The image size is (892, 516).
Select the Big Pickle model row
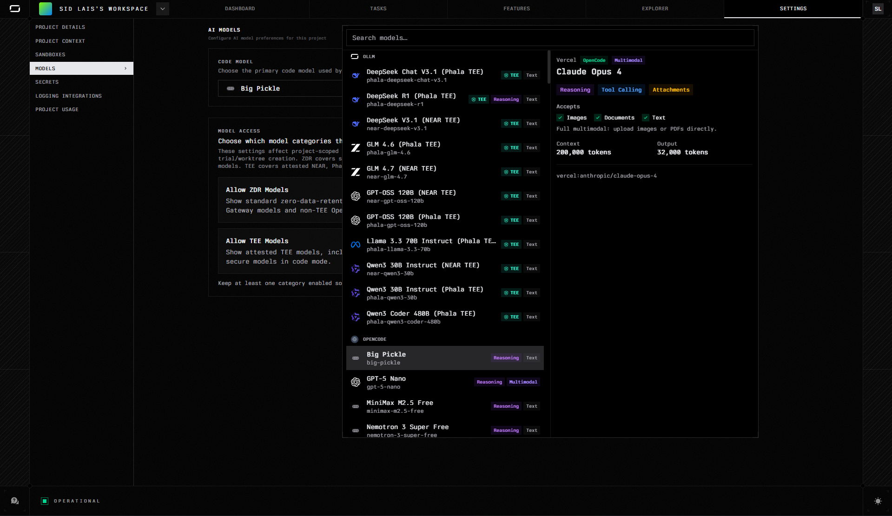tap(445, 358)
